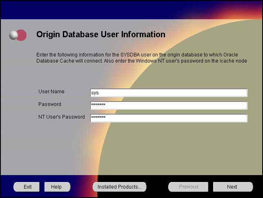This screenshot has width=263, height=198.
Task: Click the Exit button
Action: [27, 187]
